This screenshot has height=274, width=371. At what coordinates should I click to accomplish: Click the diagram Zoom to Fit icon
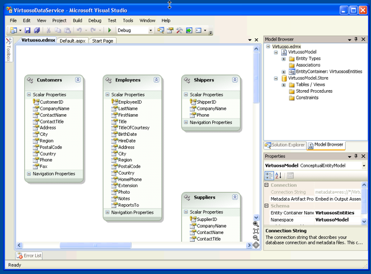(256, 231)
